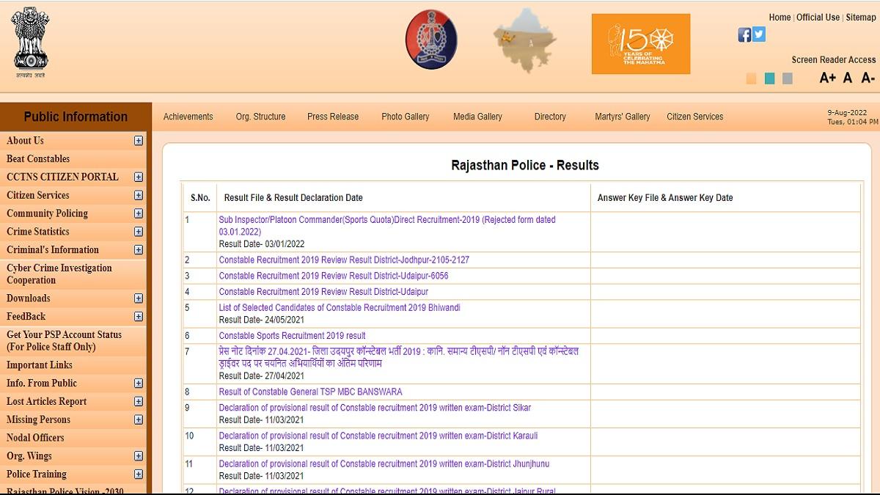The image size is (880, 495).
Task: Select the Rajasthan Police emblem logo
Action: tap(431, 39)
